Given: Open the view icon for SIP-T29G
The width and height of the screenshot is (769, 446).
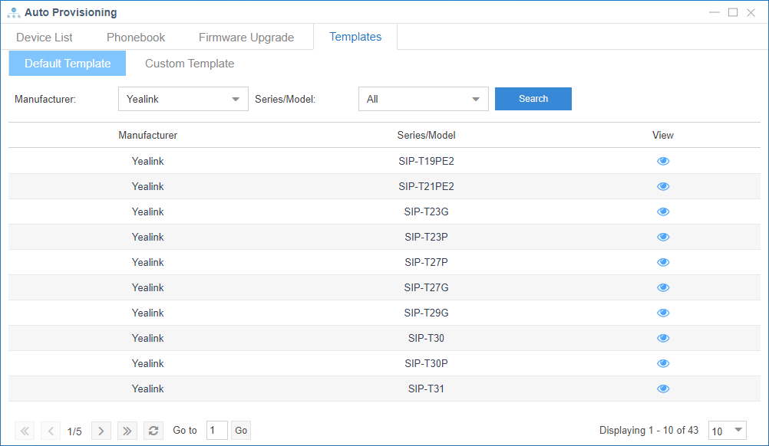Looking at the screenshot, I should pyautogui.click(x=663, y=313).
